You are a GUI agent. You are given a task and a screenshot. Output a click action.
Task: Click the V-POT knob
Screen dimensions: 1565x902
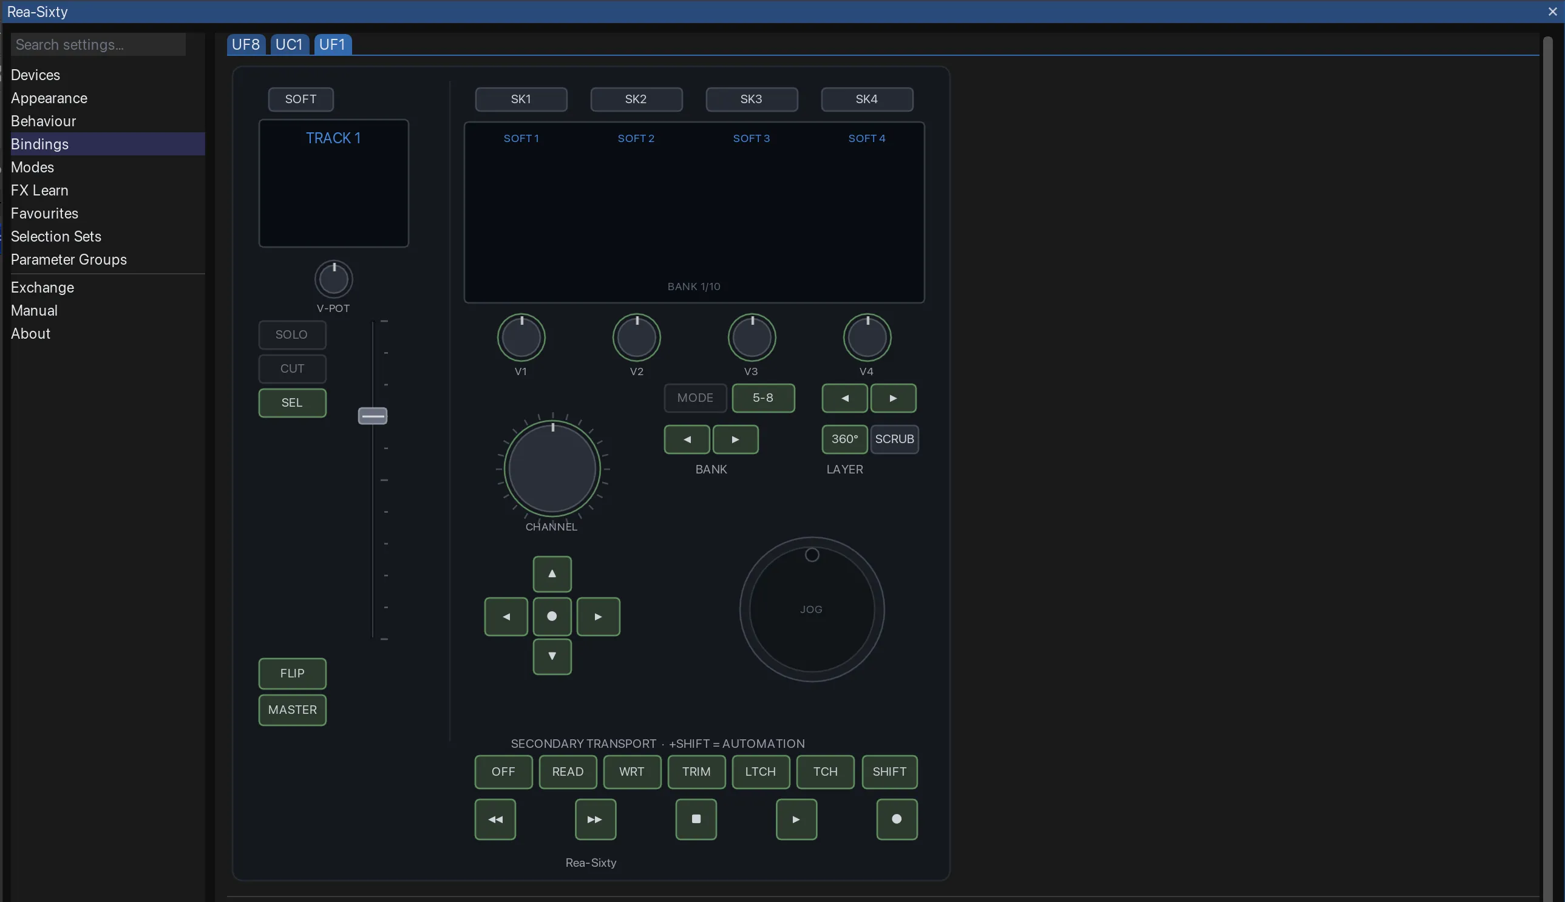[334, 279]
